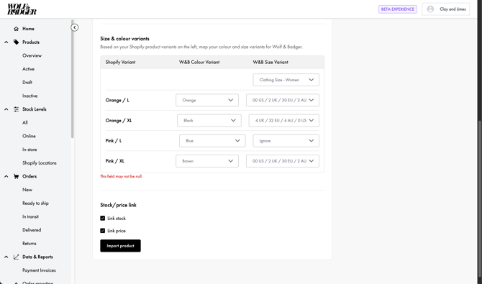Image resolution: width=482 pixels, height=284 pixels.
Task: Open the Clay and Limes account menu
Action: tap(446, 9)
